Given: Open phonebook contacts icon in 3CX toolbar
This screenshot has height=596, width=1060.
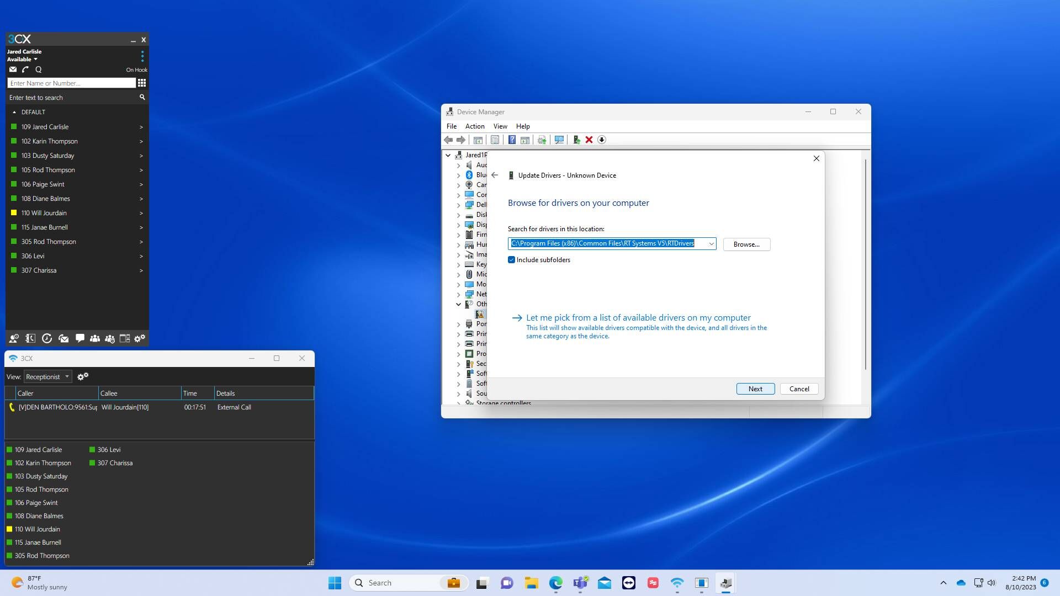Looking at the screenshot, I should point(30,338).
